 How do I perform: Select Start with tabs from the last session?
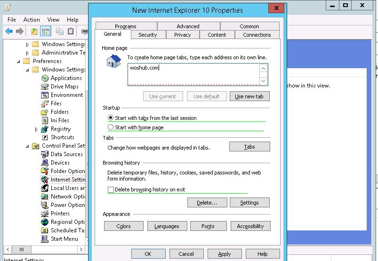point(111,118)
